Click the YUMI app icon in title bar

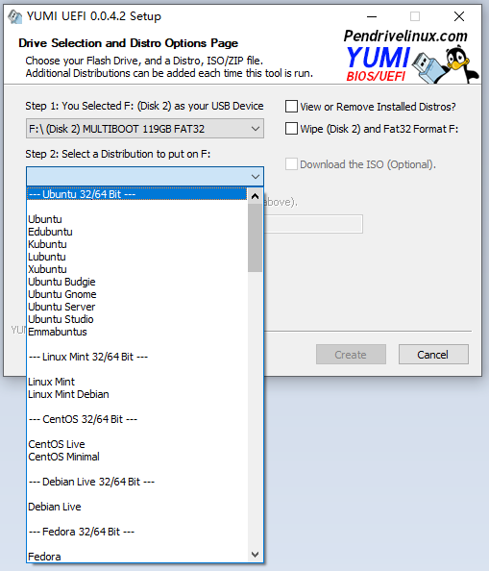(15, 16)
